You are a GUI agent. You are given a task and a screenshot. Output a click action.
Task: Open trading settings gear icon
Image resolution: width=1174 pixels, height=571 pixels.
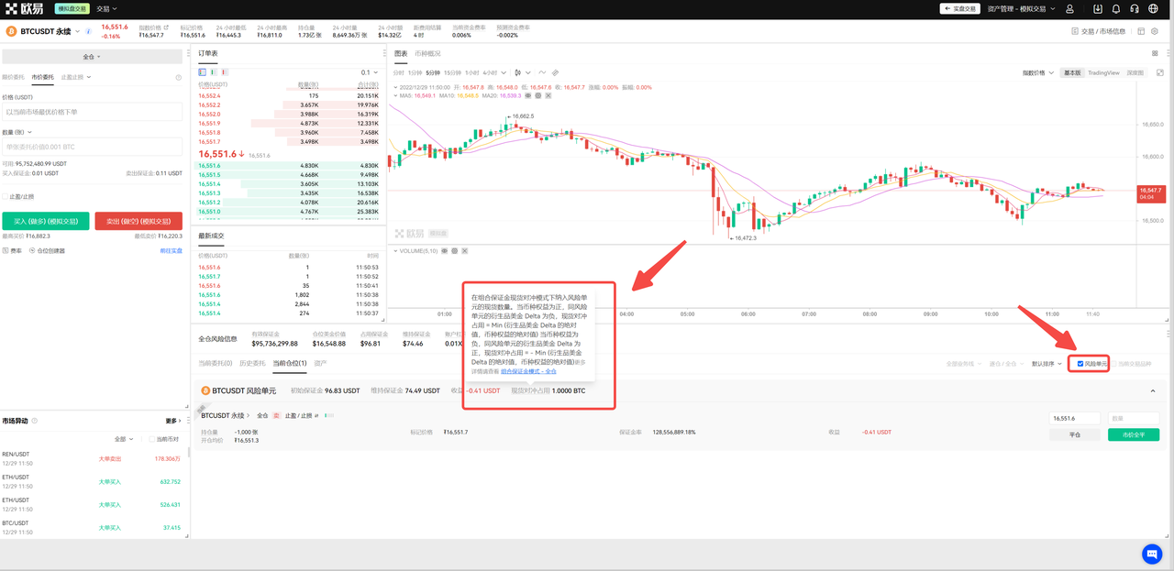pyautogui.click(x=1155, y=31)
